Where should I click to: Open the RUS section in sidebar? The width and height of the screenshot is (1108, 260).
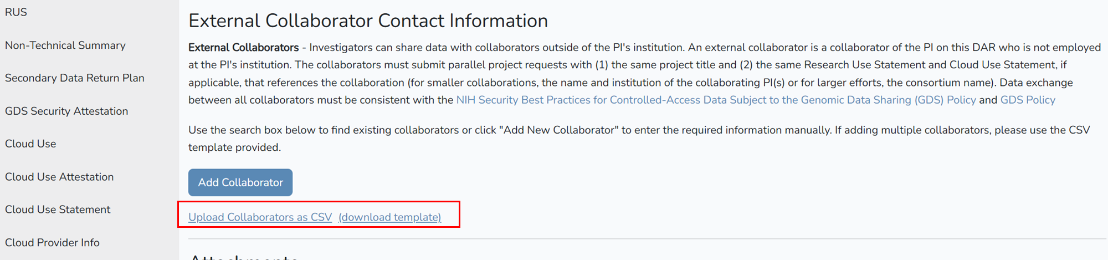16,12
